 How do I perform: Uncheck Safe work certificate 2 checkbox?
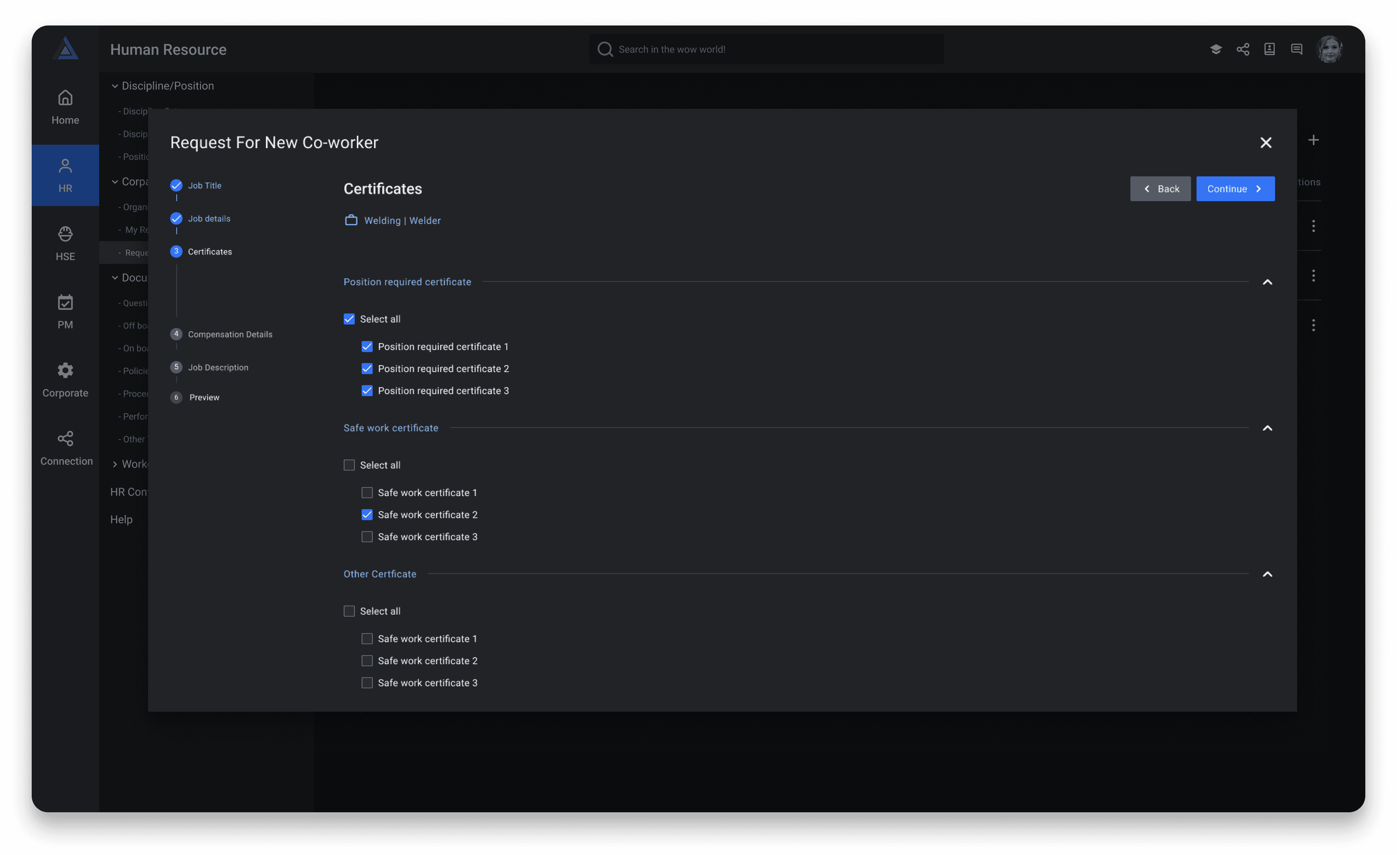(x=367, y=515)
